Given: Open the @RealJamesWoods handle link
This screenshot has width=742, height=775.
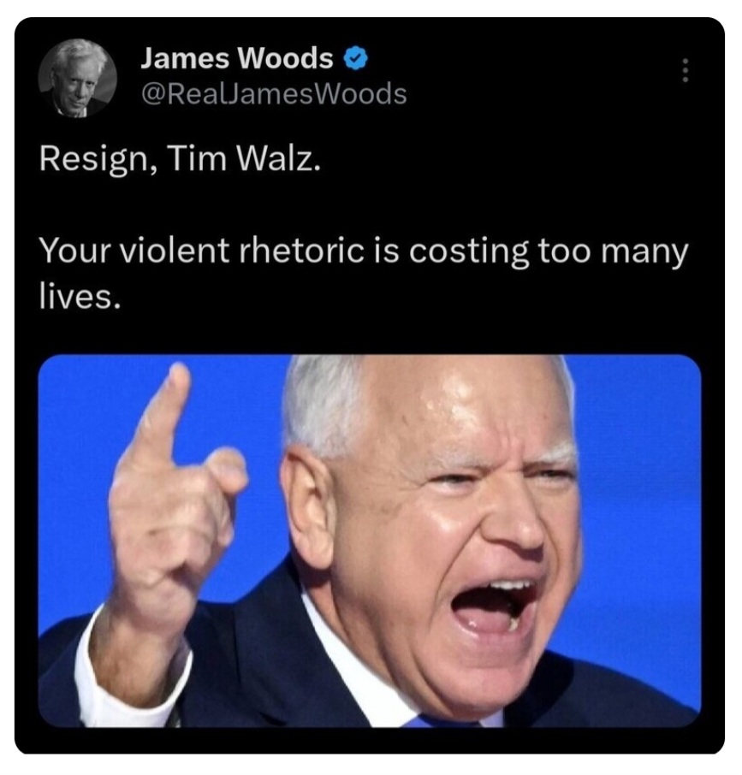Looking at the screenshot, I should (274, 94).
